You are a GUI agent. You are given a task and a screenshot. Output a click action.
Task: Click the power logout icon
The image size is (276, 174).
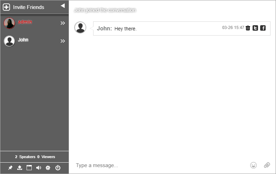58,168
